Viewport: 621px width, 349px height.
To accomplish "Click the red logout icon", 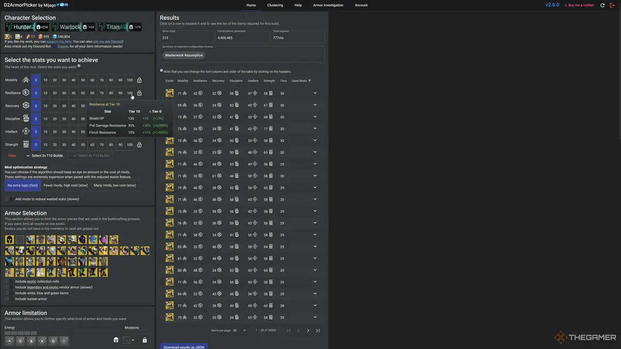I will coord(612,5).
